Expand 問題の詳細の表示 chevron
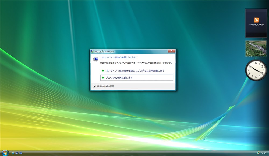The width and height of the screenshot is (269, 156). click(x=94, y=87)
